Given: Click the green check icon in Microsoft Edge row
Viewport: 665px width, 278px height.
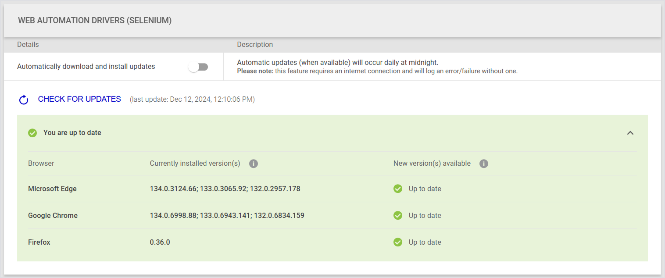Looking at the screenshot, I should 398,189.
